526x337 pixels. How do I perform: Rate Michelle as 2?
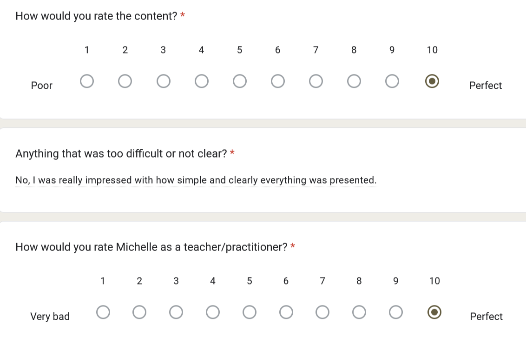[139, 312]
